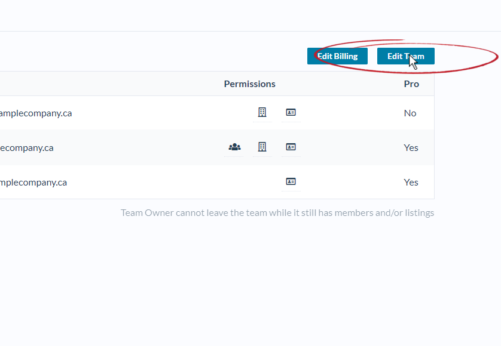This screenshot has height=346, width=501.
Task: Click 'Yes' Pro value in mplecompany.ca row
Action: click(x=411, y=183)
